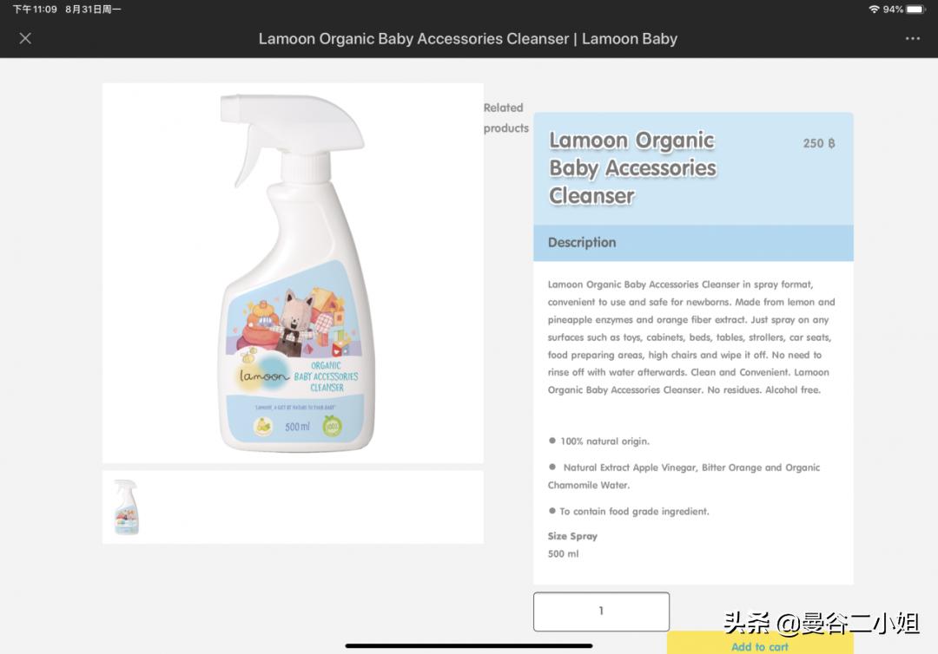Screen dimensions: 938x654
Task: Click the quantity input field showing 1
Action: (x=601, y=611)
